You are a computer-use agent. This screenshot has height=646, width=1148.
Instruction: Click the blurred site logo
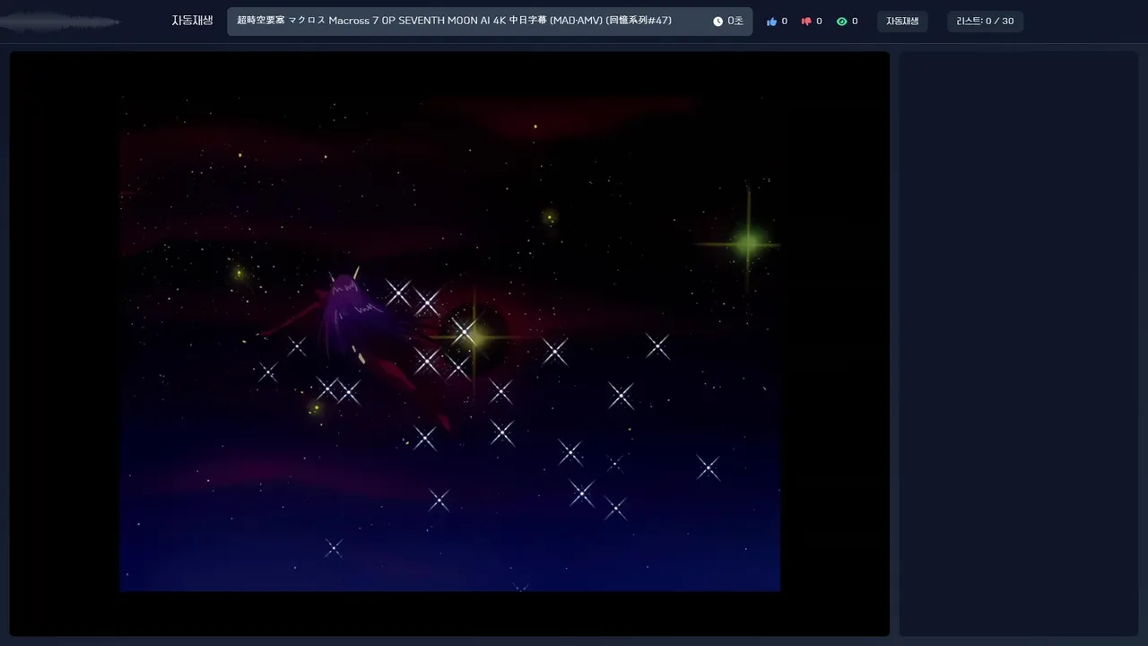point(61,22)
